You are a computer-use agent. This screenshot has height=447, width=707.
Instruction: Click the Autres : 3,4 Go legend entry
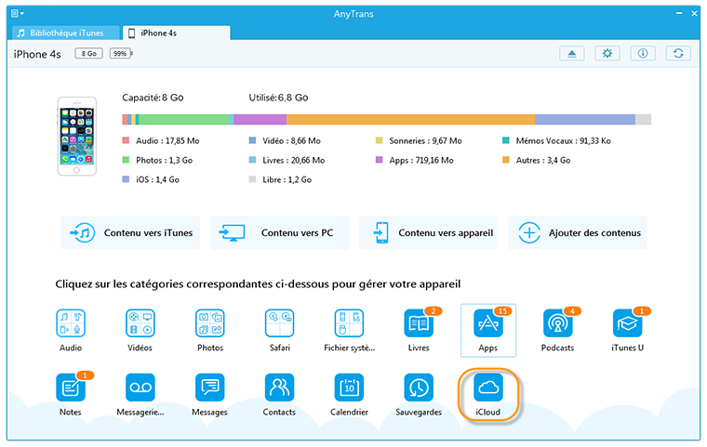pos(537,161)
